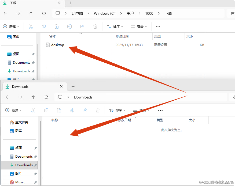Navigate to Windows (C:) via breadcrumb
This screenshot has height=186, width=235.
(x=105, y=13)
